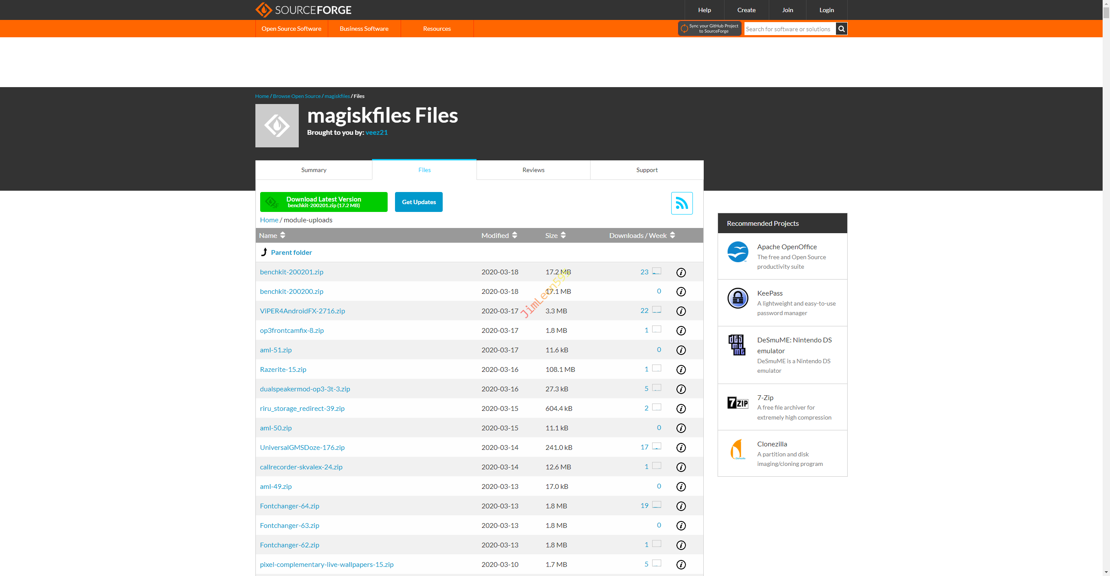The height and width of the screenshot is (576, 1110).
Task: Open Fontchanger-64.zip file link
Action: (289, 506)
